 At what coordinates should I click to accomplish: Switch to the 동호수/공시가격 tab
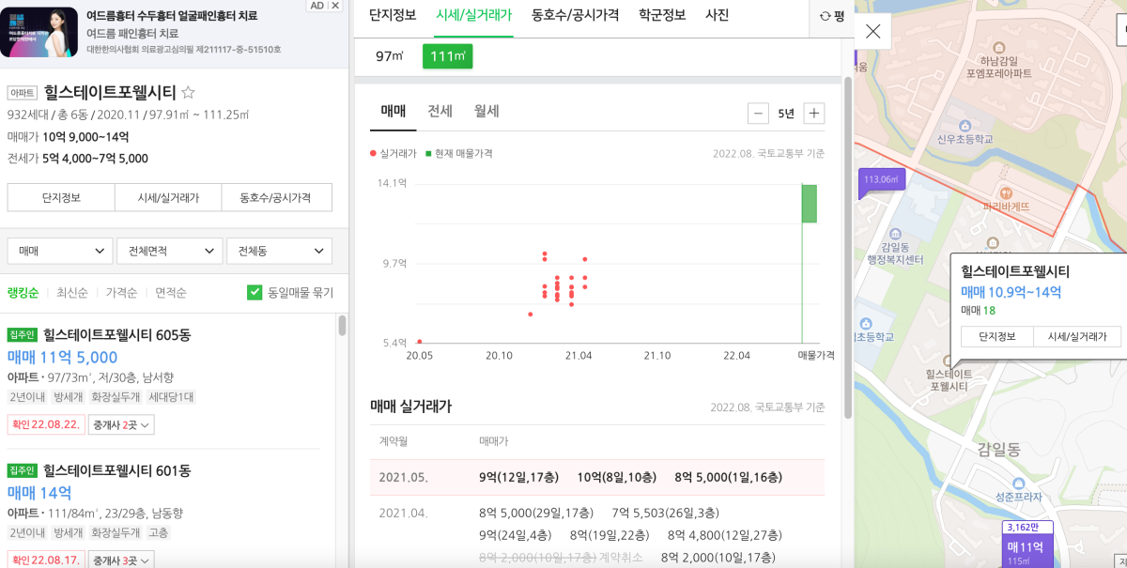click(x=575, y=15)
